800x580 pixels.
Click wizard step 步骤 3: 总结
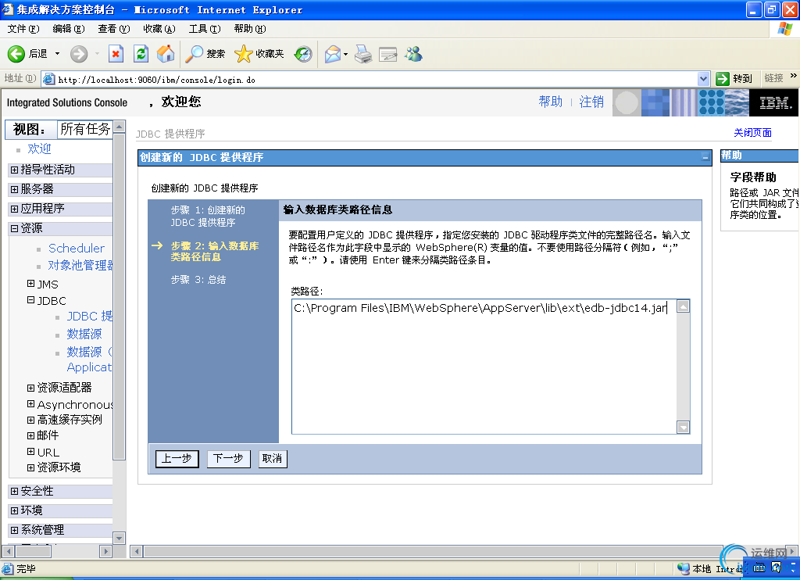pyautogui.click(x=198, y=280)
